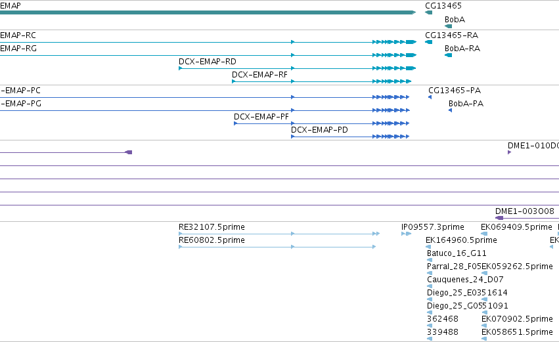Select the BobA-RA transcript label
The image size is (559, 342).
coord(462,49)
